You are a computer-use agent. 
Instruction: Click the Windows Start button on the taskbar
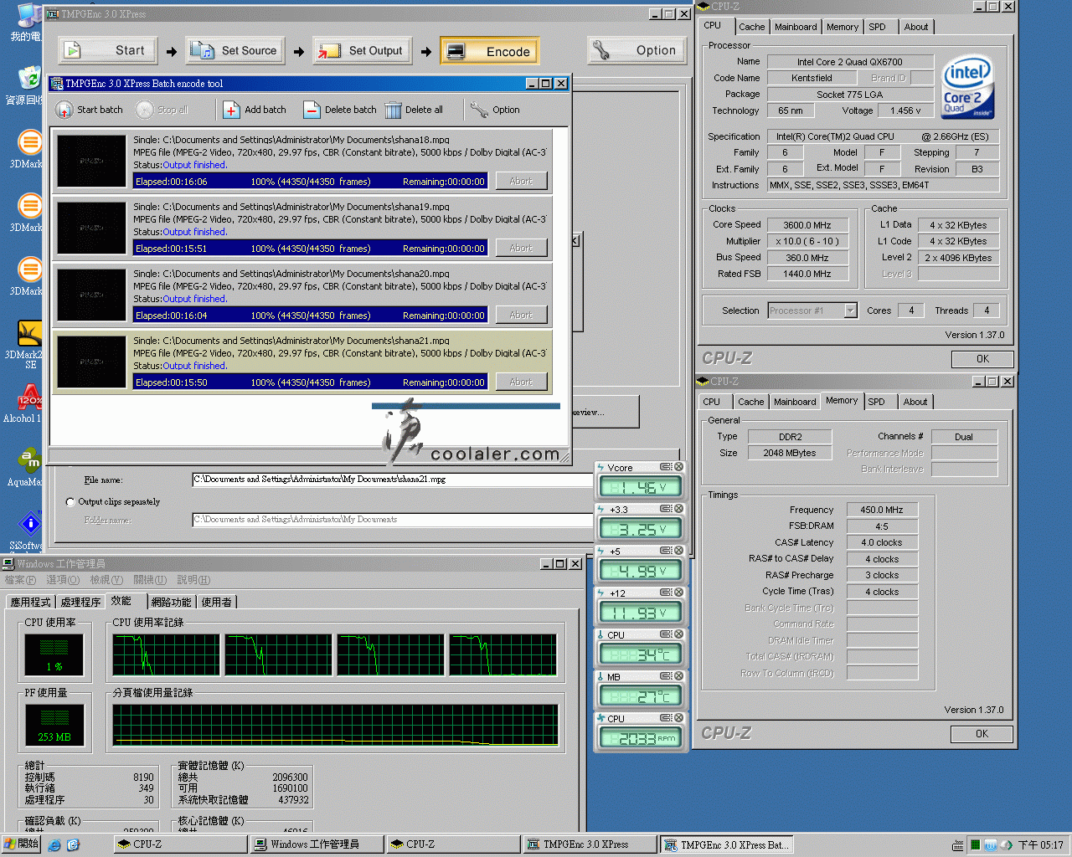pos(22,844)
